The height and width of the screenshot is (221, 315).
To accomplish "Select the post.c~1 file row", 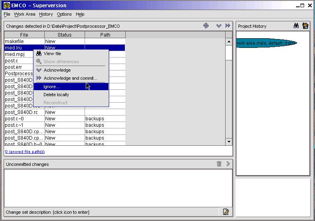I will [65, 125].
